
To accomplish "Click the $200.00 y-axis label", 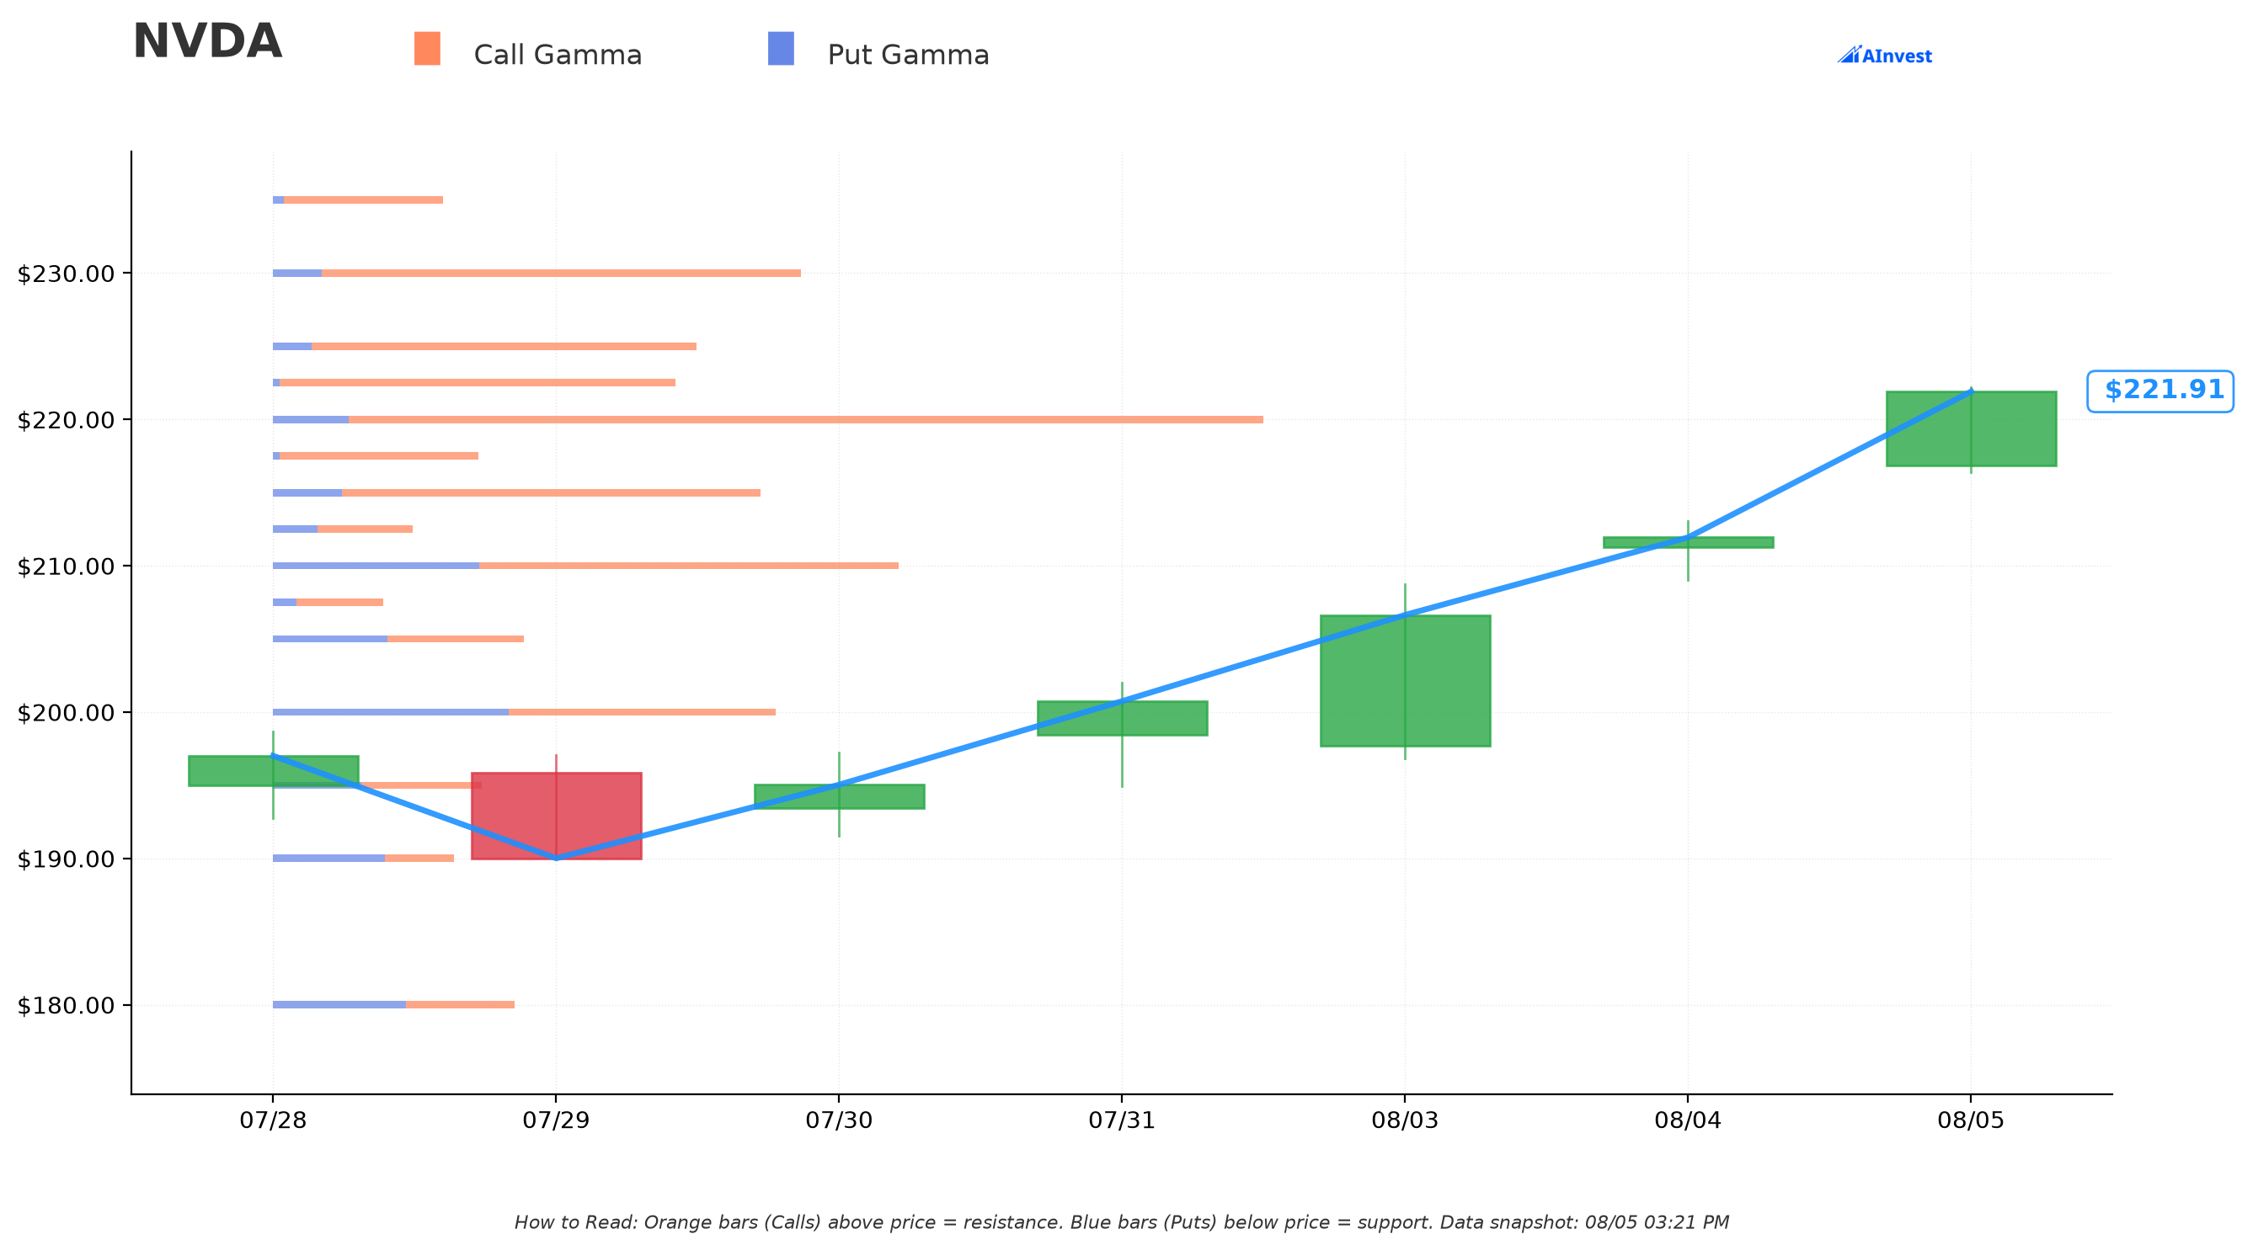I will click(x=67, y=712).
